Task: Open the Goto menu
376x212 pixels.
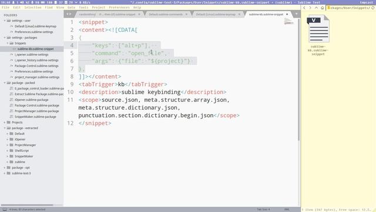Action: click(x=71, y=8)
